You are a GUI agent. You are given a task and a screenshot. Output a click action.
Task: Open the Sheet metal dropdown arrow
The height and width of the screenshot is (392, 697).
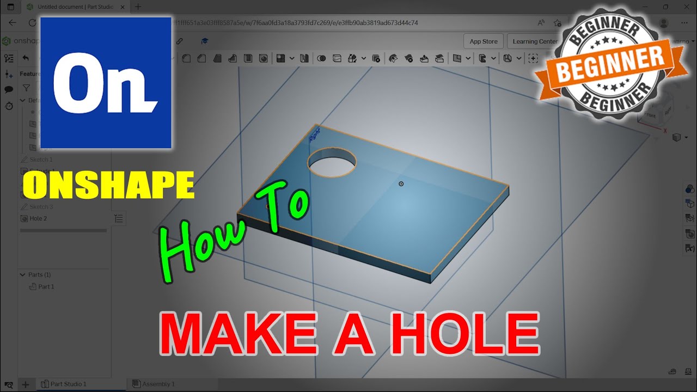tap(519, 58)
